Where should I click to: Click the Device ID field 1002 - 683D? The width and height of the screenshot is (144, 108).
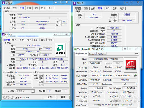pyautogui.click(x=94, y=80)
